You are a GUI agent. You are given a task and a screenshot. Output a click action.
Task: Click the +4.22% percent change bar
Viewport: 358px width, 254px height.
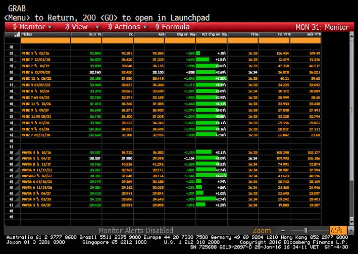tap(212, 176)
